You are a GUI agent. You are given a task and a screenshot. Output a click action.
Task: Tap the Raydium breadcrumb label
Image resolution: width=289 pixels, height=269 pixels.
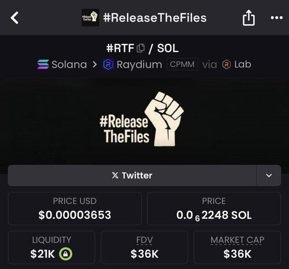click(139, 65)
